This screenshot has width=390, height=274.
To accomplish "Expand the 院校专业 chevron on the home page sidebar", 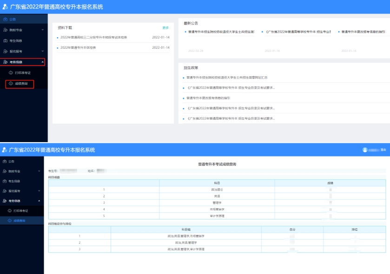I will coord(42,30).
